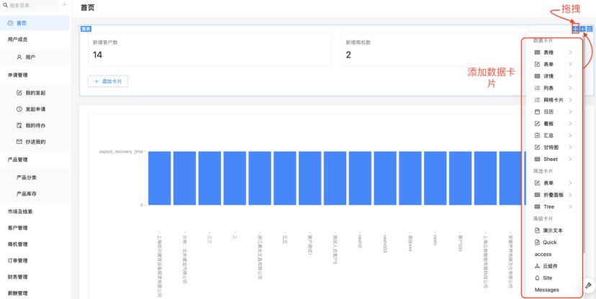Screen dimensions: 596x299
Task: Click the 图表 block tag label
Action: pos(86,29)
